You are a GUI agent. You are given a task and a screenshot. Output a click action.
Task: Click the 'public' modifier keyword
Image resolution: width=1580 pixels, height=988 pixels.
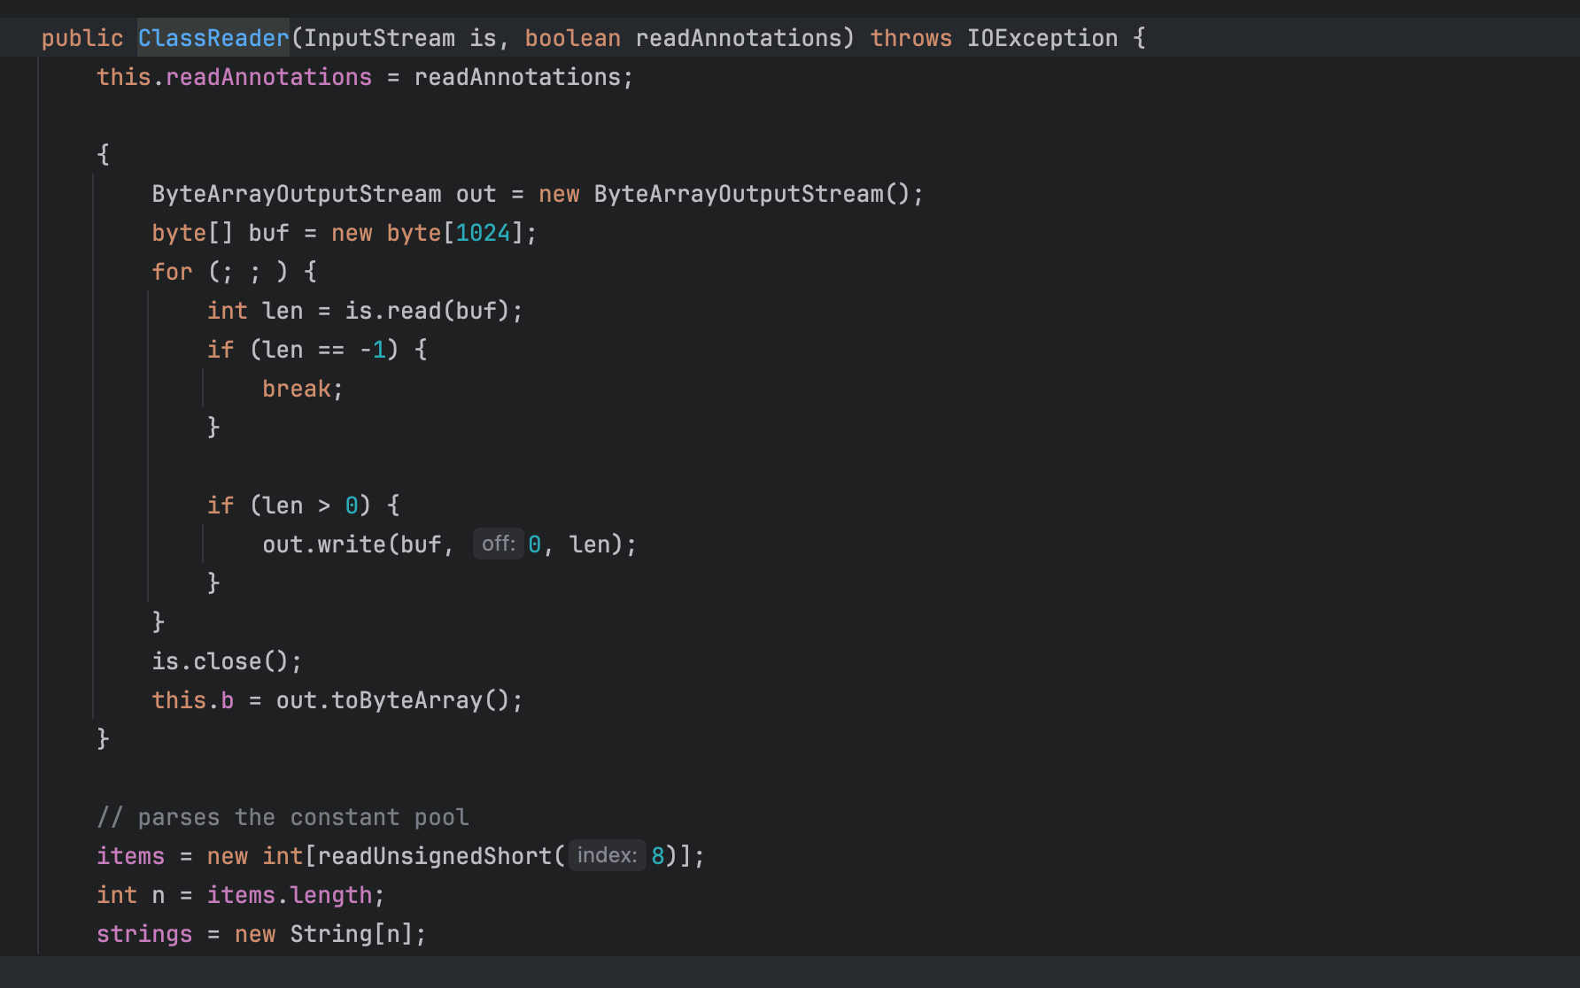82,38
